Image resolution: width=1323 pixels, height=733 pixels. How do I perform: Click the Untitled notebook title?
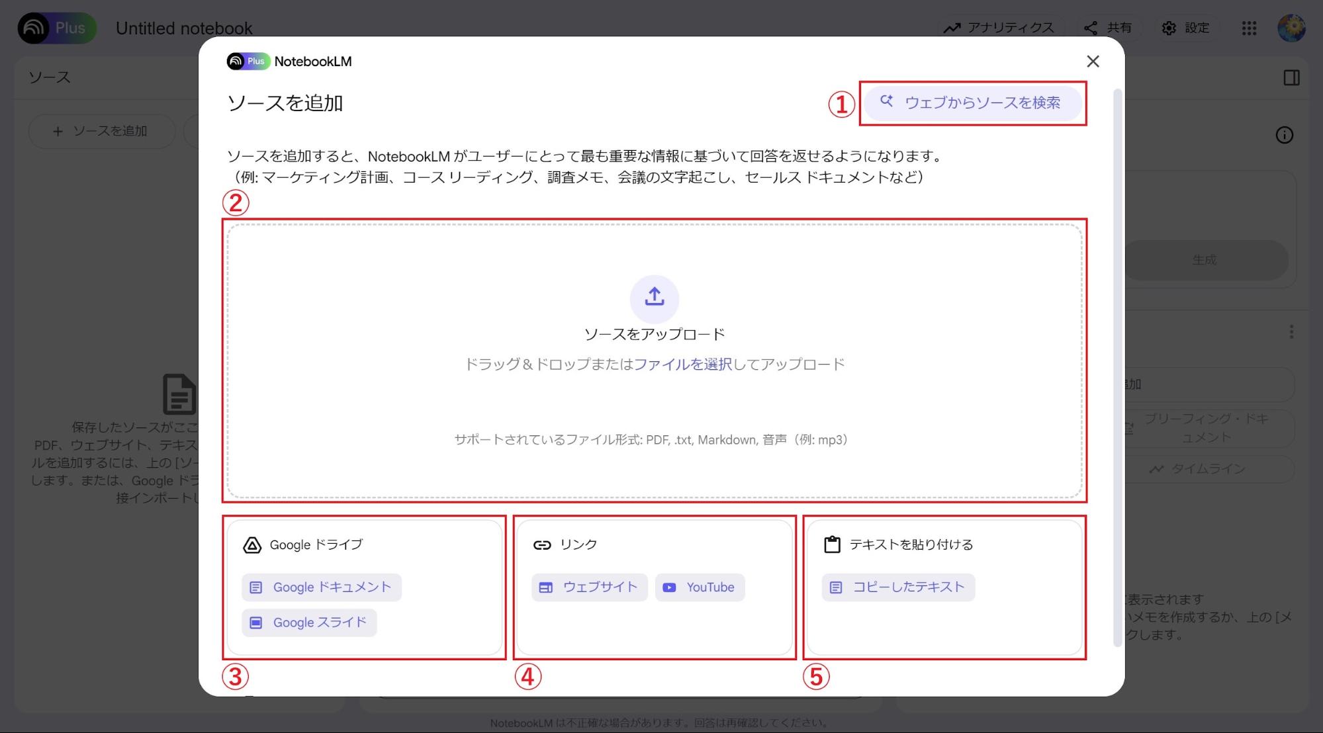click(184, 28)
